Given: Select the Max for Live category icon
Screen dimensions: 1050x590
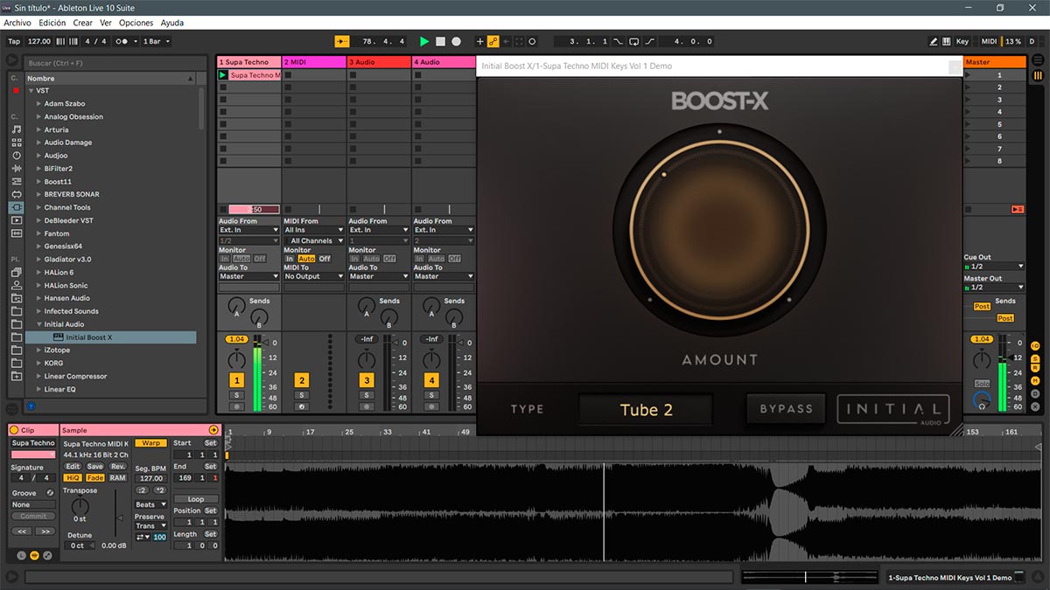Looking at the screenshot, I should (16, 194).
